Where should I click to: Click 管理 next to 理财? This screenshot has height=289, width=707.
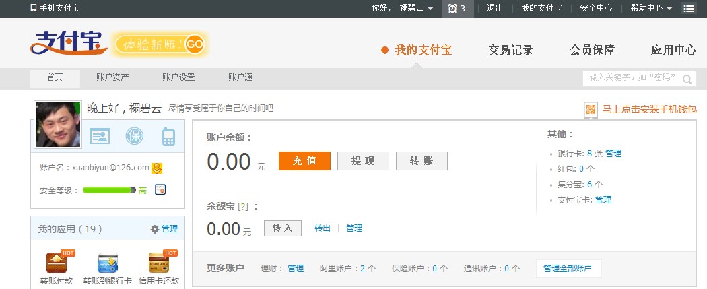point(296,269)
